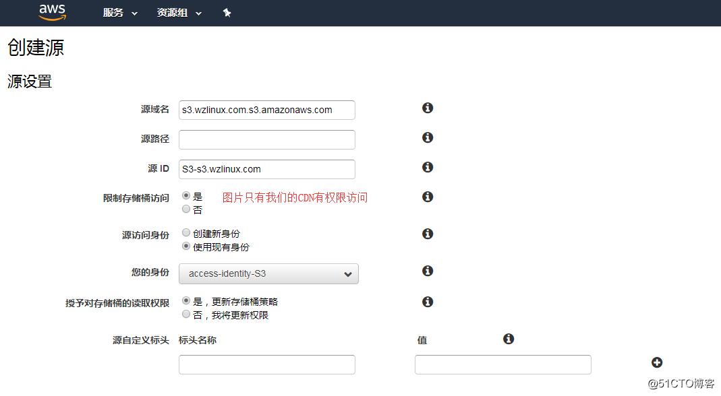721x396 pixels.
Task: Select 是，更新存储桶策略
Action: pyautogui.click(x=186, y=300)
